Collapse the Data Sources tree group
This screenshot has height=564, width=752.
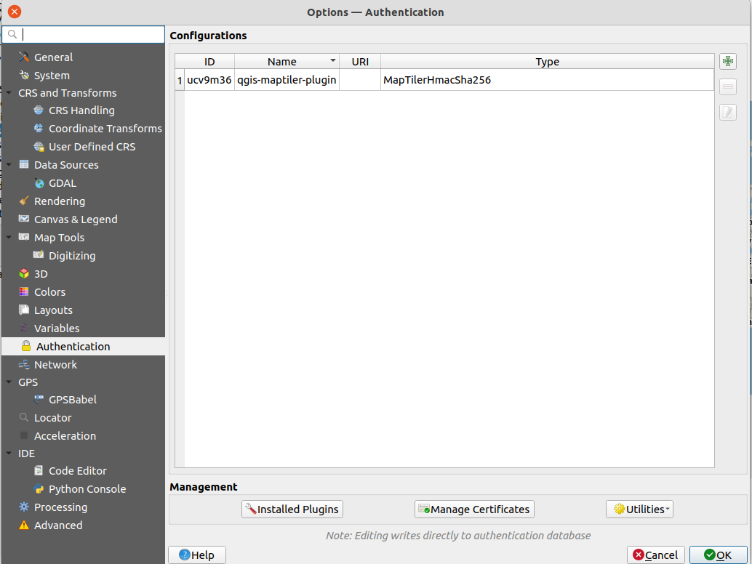9,165
